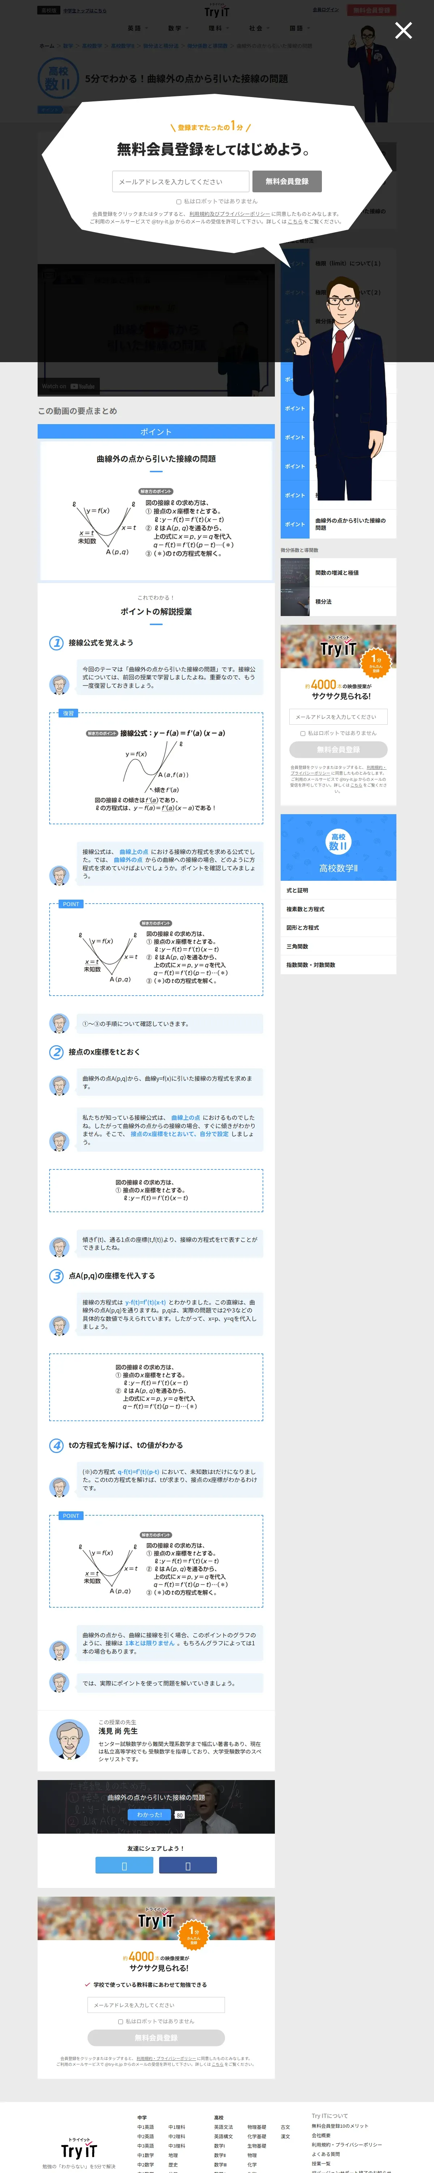Open the 会員ログイン link in the header
The image size is (434, 2173).
coord(326,10)
